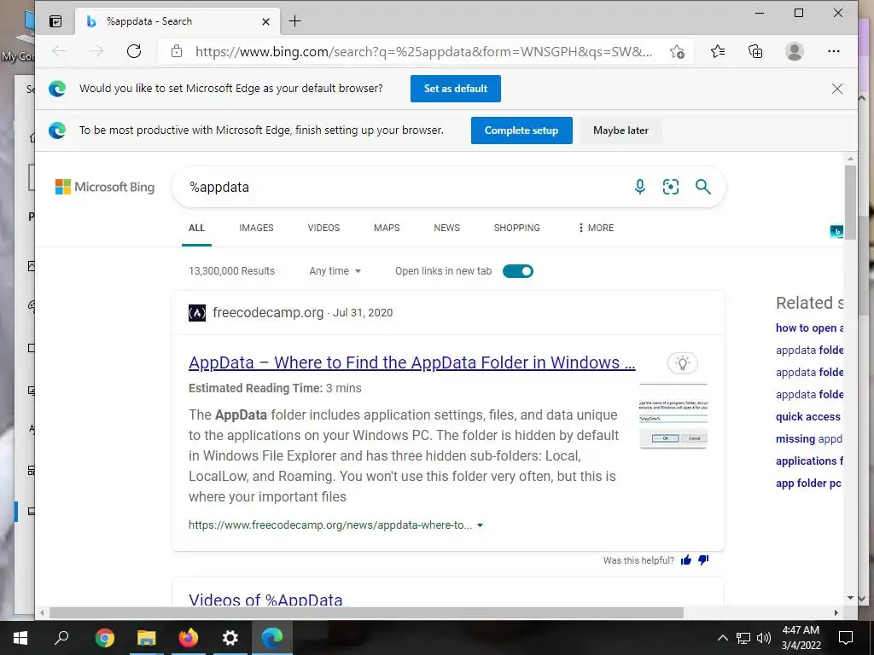Open related search 'how to open a'
Image resolution: width=874 pixels, height=655 pixels.
click(x=809, y=328)
